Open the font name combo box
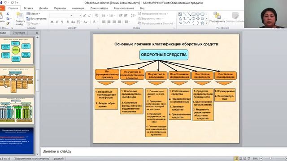The height and width of the screenshot is (161, 287). 61,16
